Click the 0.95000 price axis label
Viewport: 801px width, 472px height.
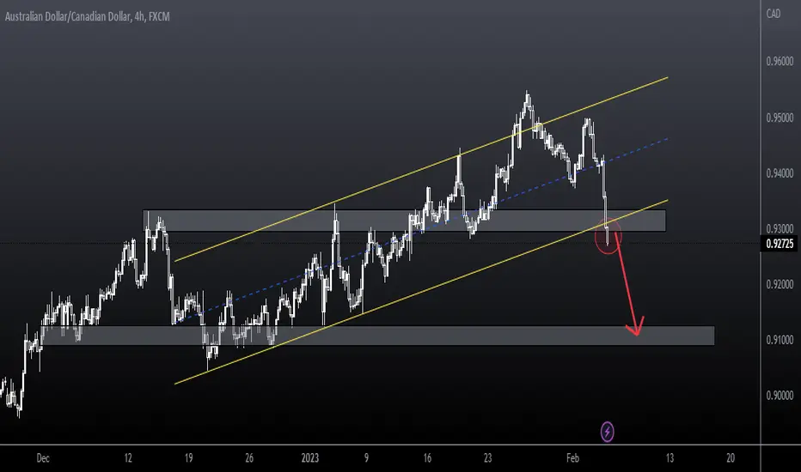pyautogui.click(x=780, y=118)
